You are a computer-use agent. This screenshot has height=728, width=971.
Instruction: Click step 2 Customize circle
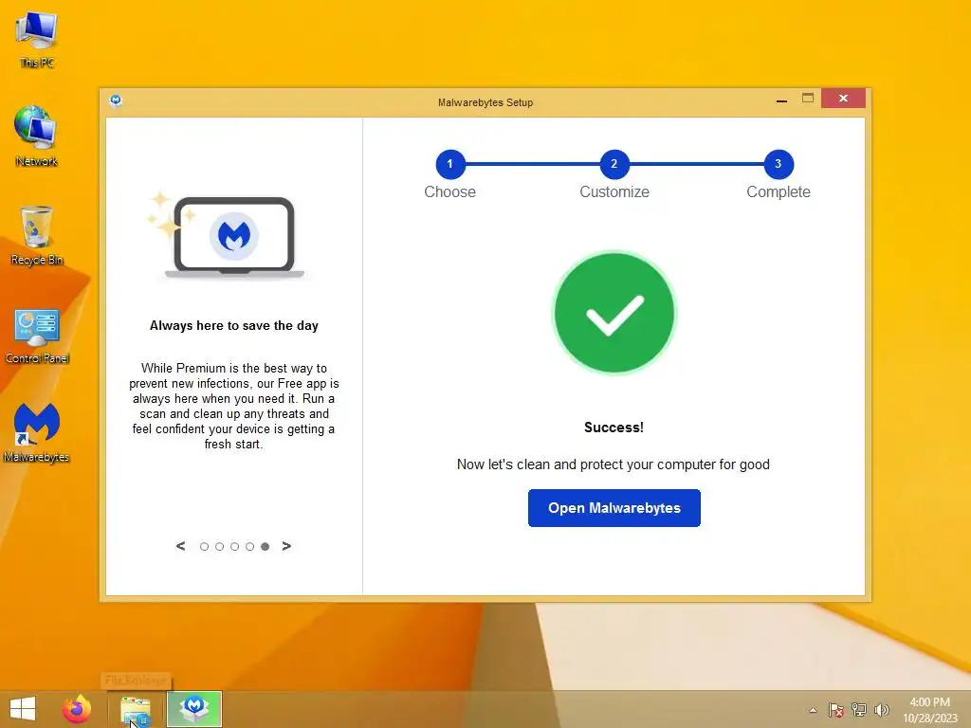click(614, 164)
